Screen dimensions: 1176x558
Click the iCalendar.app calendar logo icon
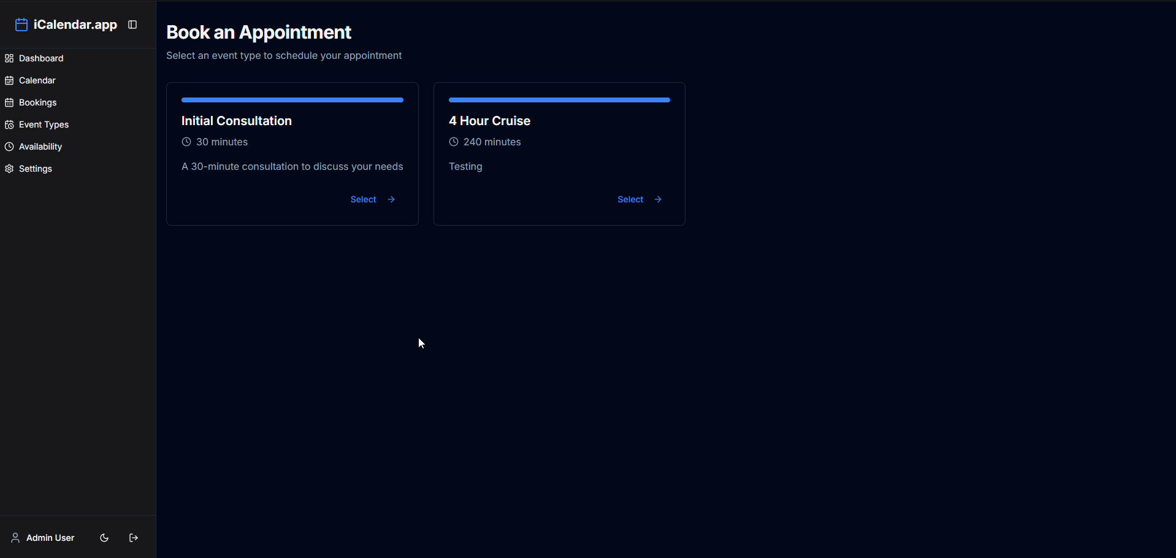tap(21, 25)
